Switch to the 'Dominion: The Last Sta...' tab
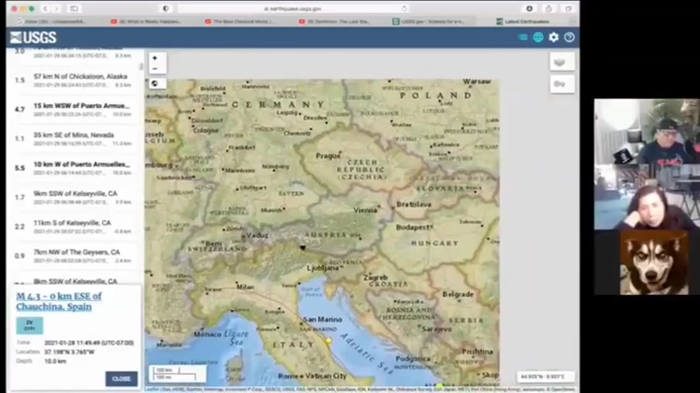This screenshot has width=700, height=393. [x=334, y=21]
